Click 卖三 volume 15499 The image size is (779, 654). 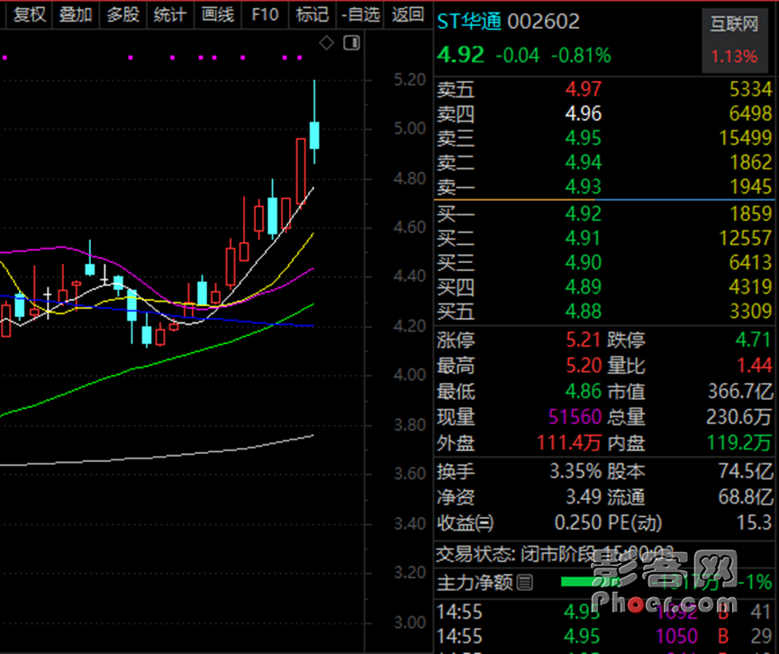tap(746, 138)
